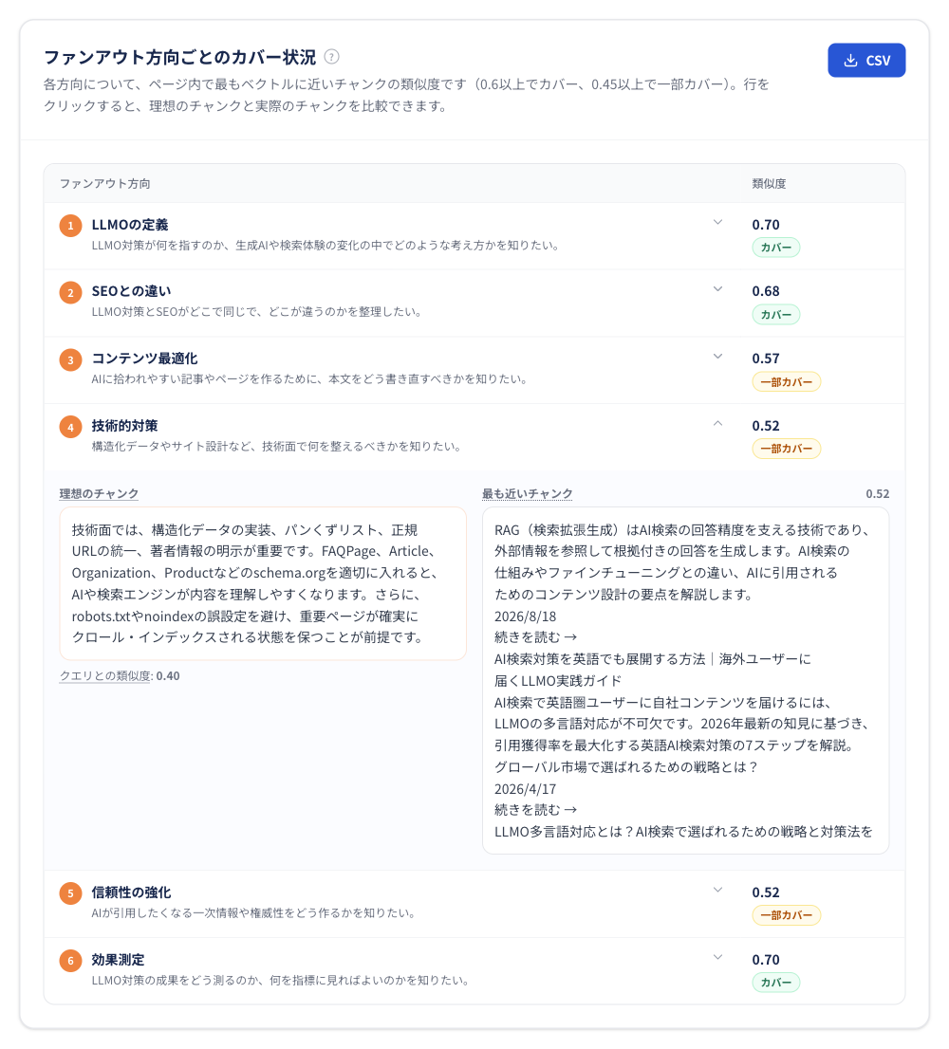The height and width of the screenshot is (1049, 949).
Task: Click the 類似度 column header
Action: [x=769, y=183]
